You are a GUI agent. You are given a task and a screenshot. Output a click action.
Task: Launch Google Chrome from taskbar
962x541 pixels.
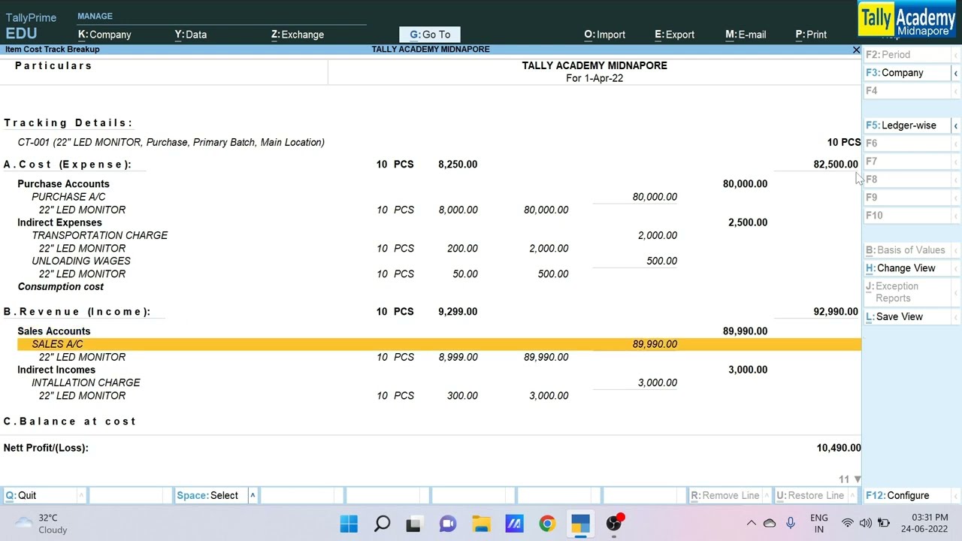tap(547, 524)
